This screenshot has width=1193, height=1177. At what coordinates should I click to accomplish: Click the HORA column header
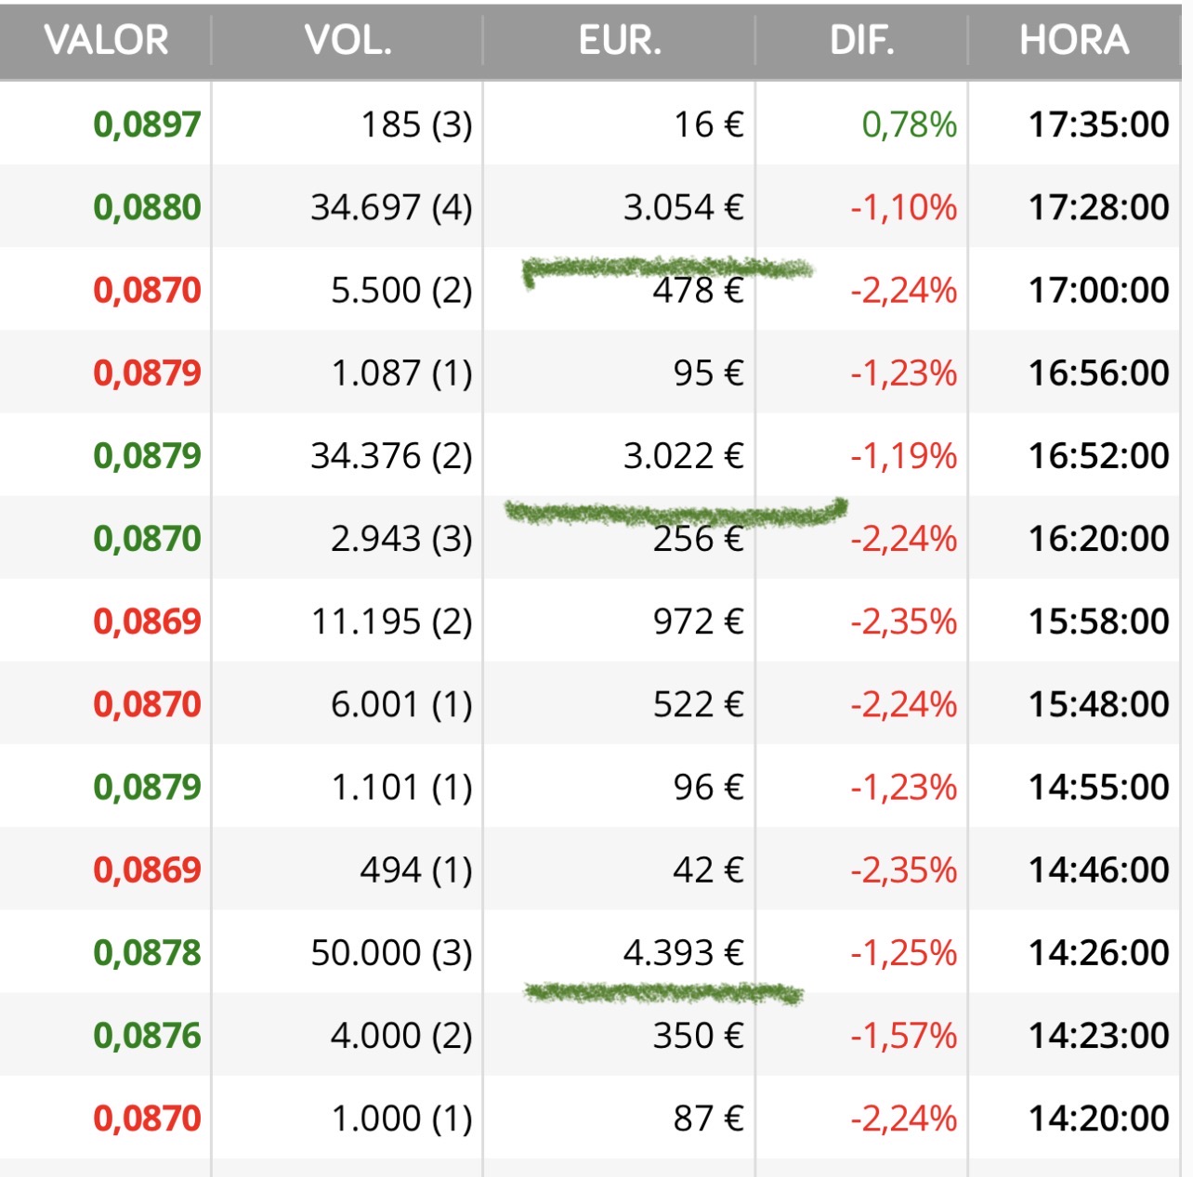tap(1074, 41)
